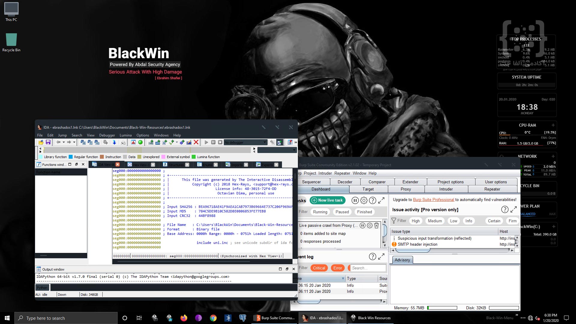Viewport: 576px width, 324px height.
Task: Expand the jump forward history dropdown arrow
Action: pyautogui.click(x=74, y=142)
